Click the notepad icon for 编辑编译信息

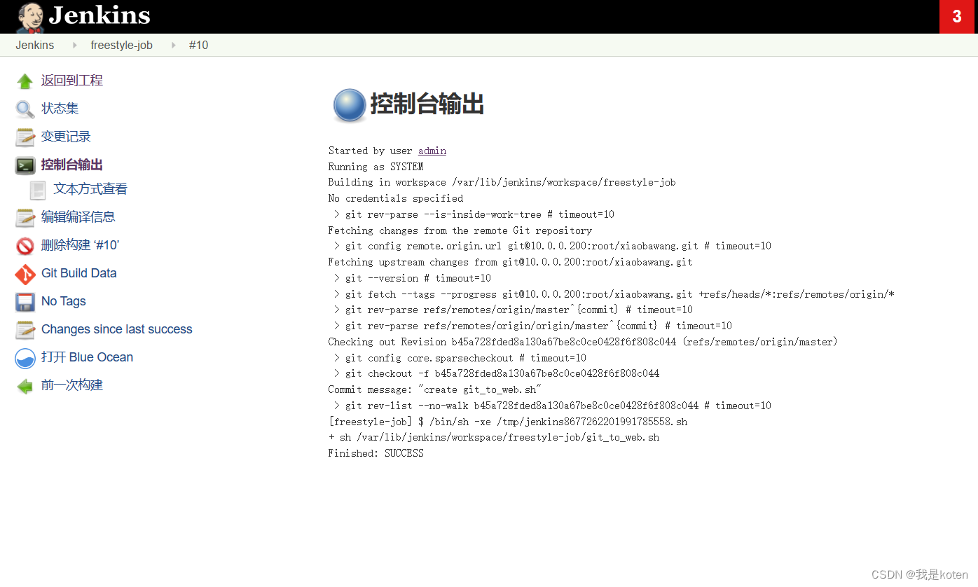tap(25, 218)
